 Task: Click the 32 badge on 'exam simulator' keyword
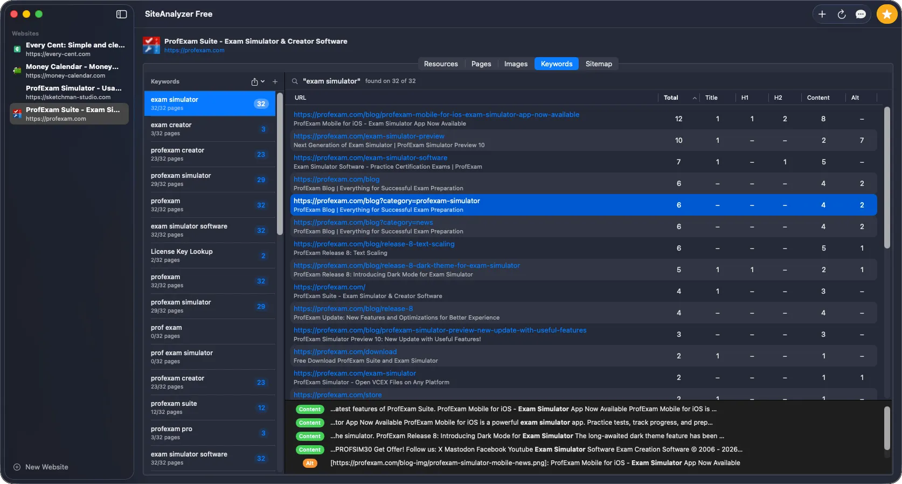[261, 103]
